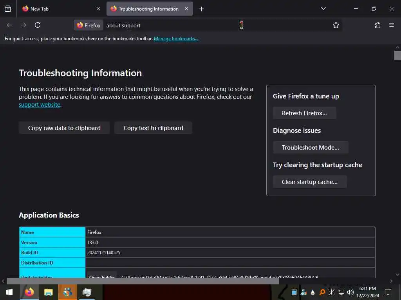
Task: Close the New Tab tab
Action: coord(98,9)
